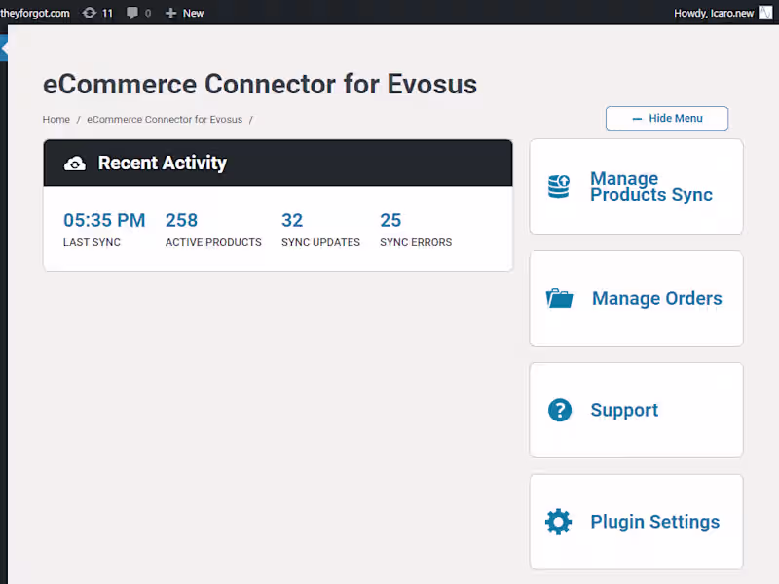
Task: Open the comments bubble icon
Action: click(x=132, y=13)
